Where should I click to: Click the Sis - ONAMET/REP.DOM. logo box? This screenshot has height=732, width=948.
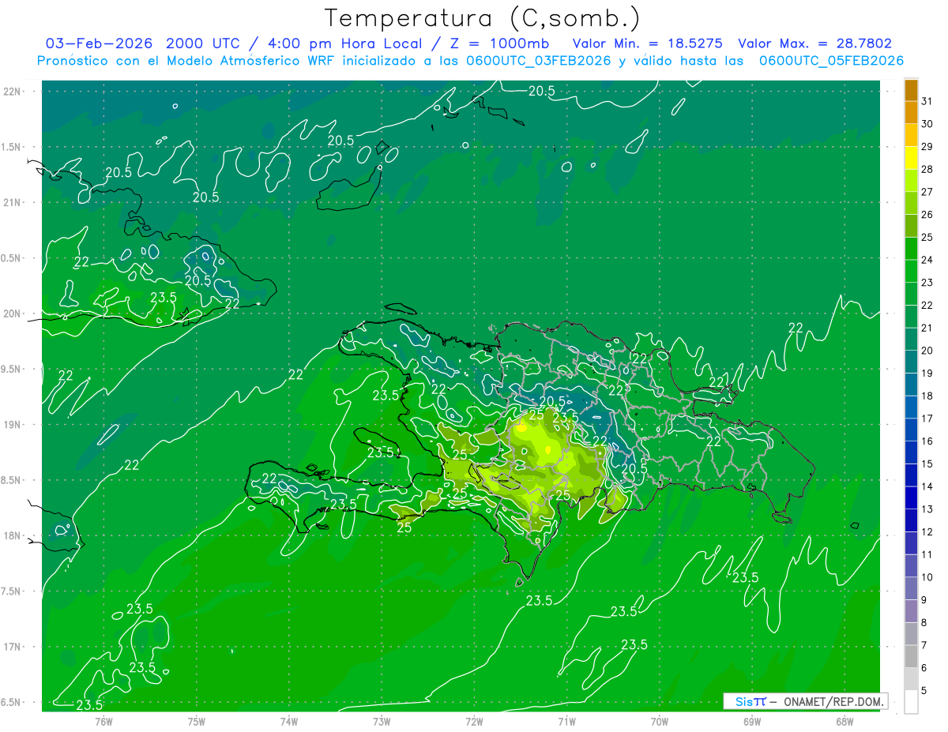[x=806, y=701]
